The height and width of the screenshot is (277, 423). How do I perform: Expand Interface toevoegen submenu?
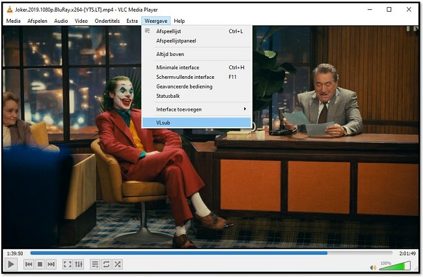point(197,109)
